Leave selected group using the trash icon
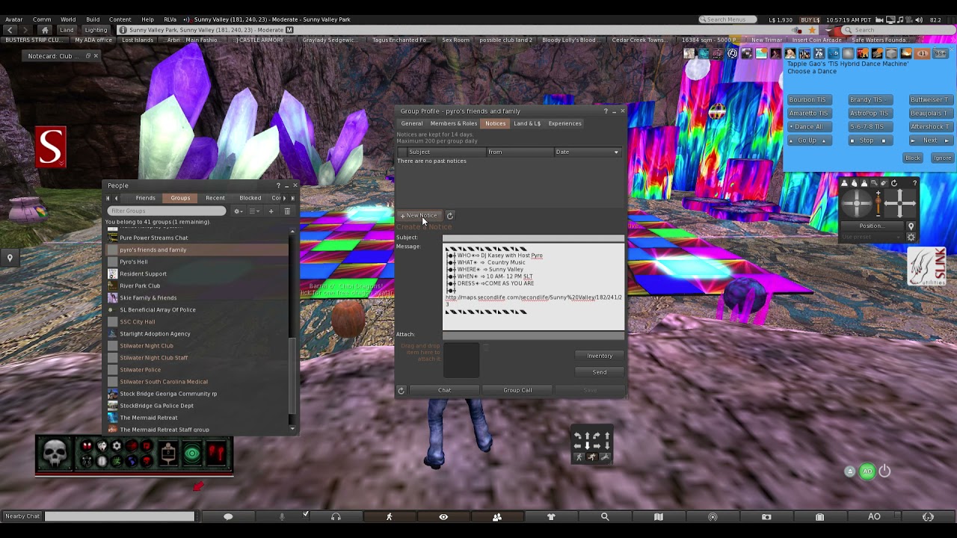 pos(287,211)
